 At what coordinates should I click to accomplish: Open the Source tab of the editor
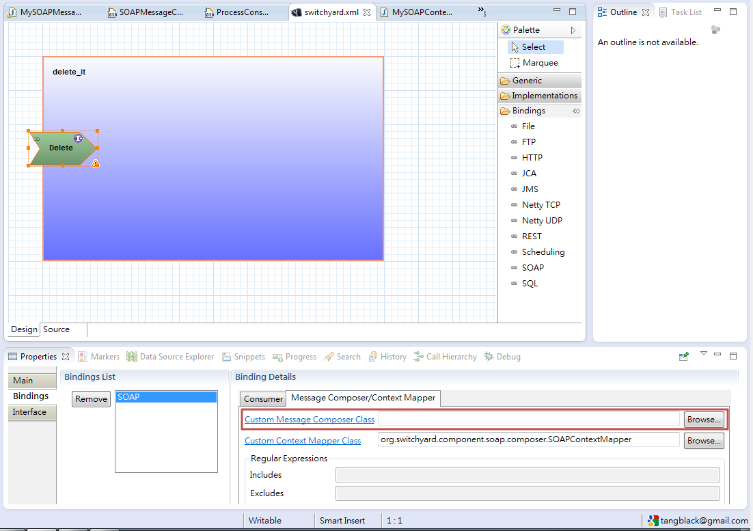point(56,329)
